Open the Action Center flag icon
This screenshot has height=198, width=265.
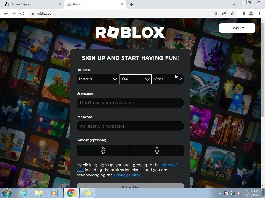(x=226, y=193)
